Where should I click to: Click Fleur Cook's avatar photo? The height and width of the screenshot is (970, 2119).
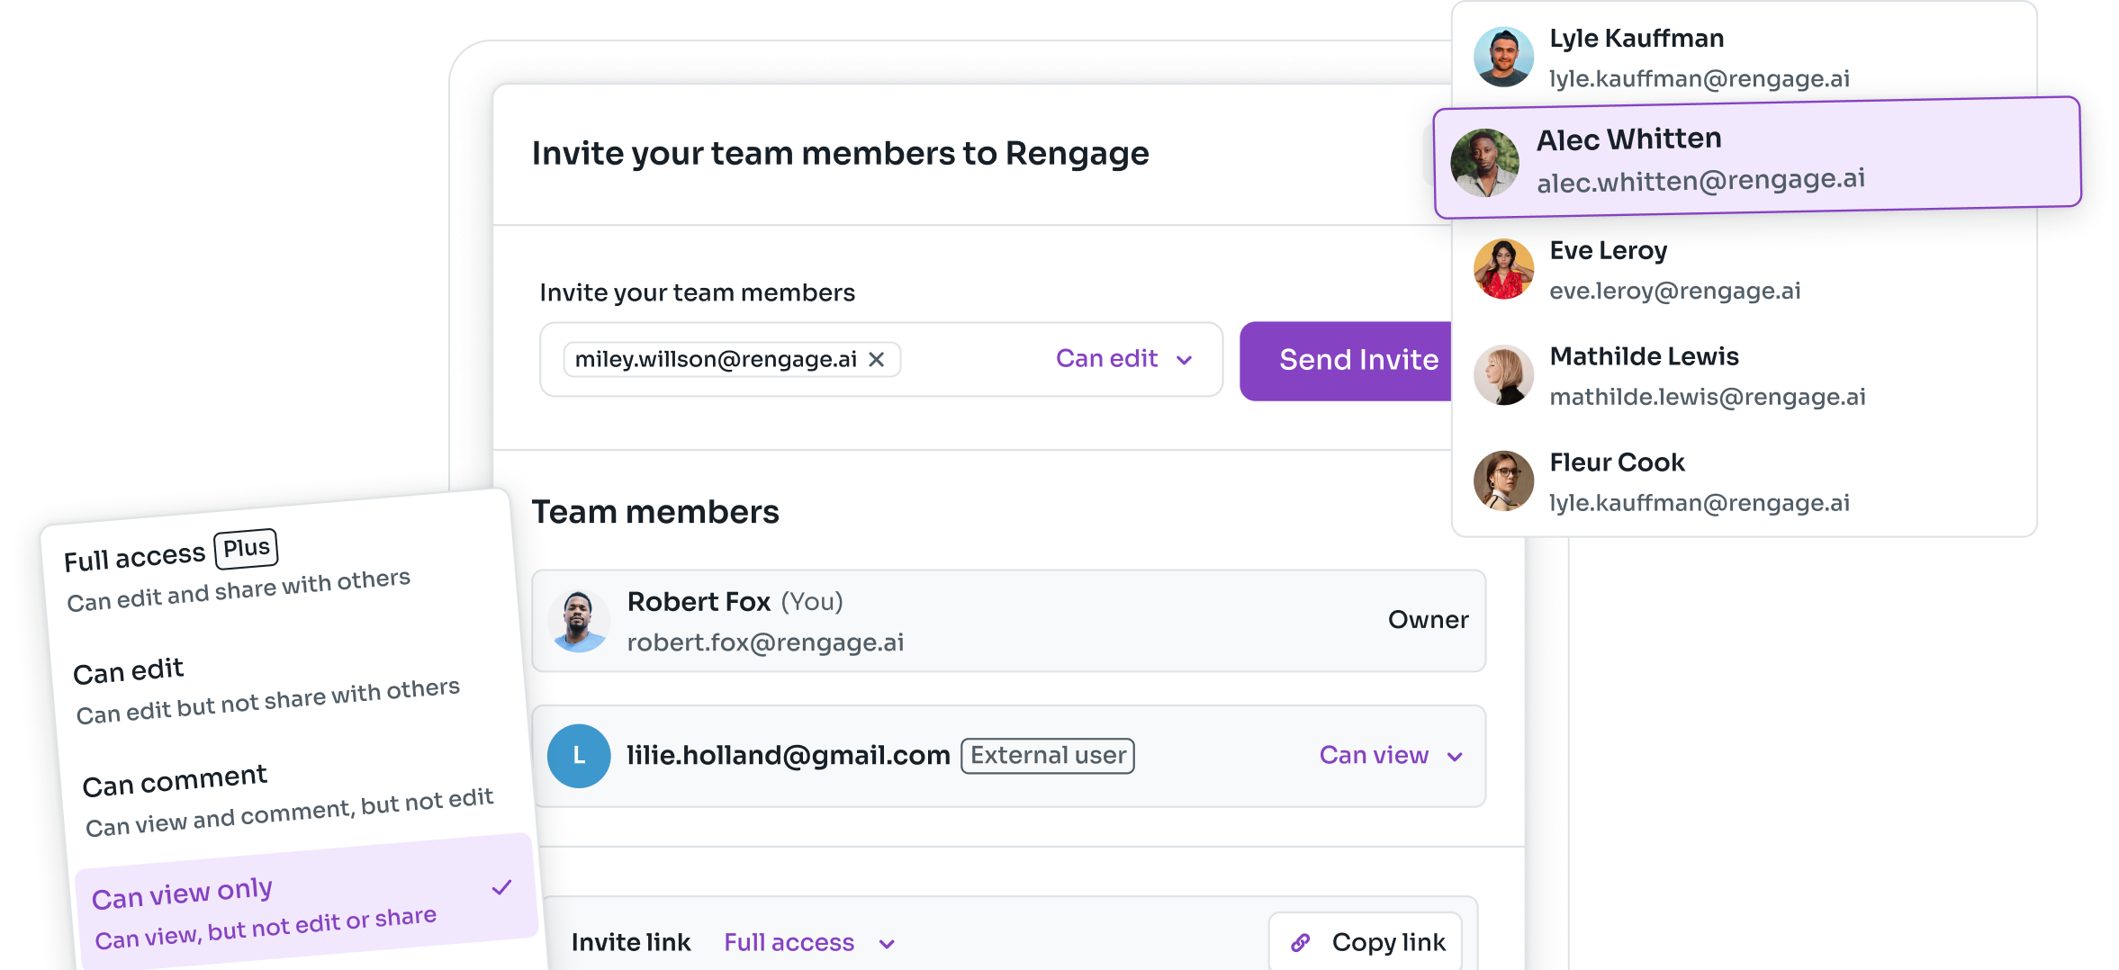tap(1502, 481)
